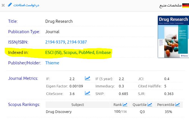This screenshot has height=120, width=189.
Task: Open the Rank trend chart icon
Action: tap(125, 105)
